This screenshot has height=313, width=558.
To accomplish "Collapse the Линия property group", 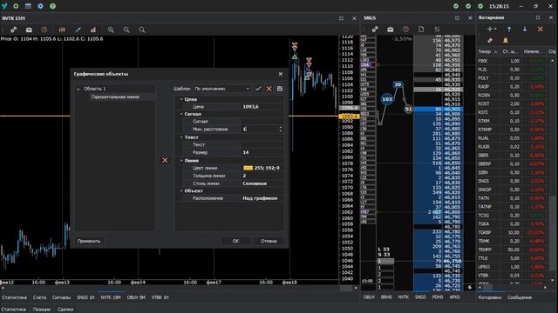I will [181, 161].
